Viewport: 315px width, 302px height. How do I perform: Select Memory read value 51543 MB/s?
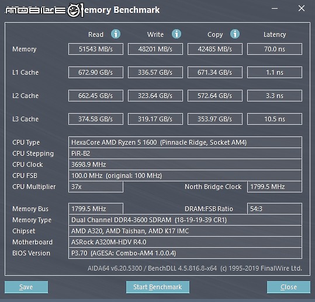click(x=96, y=49)
